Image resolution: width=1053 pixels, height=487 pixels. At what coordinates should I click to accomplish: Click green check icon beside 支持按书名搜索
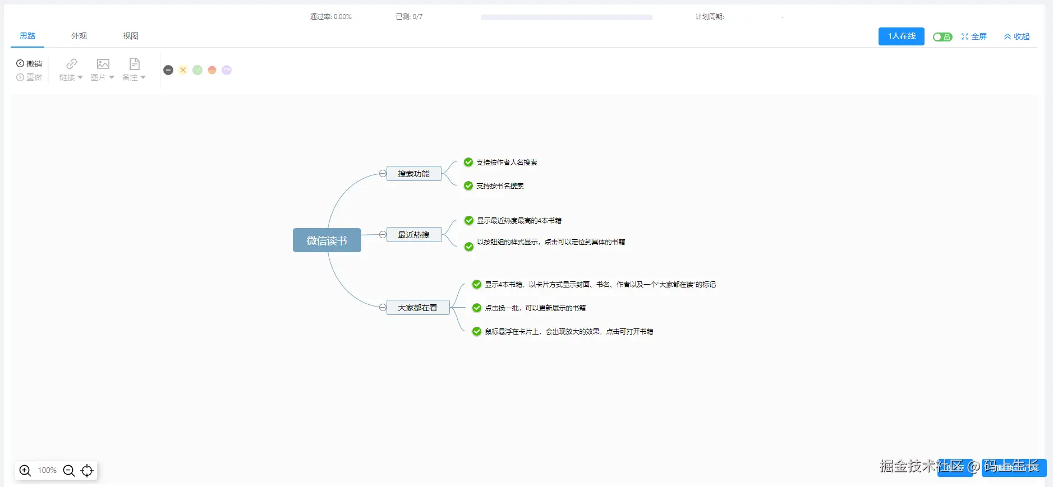point(468,186)
